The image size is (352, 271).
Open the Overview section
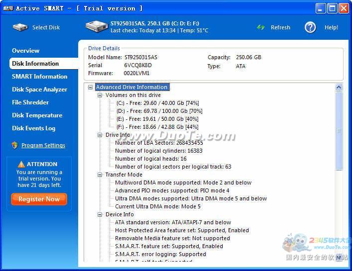tap(25, 51)
